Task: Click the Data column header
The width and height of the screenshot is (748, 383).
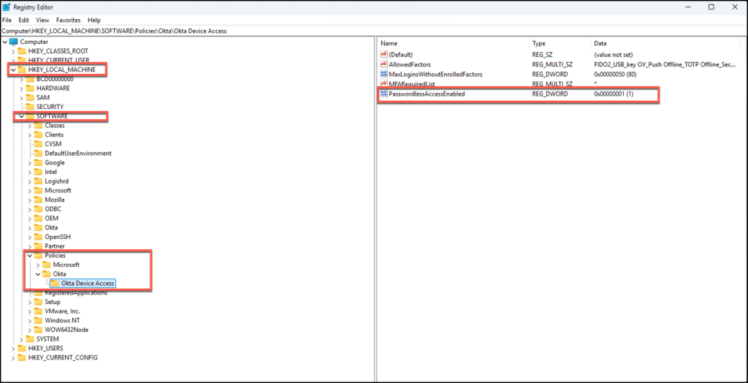Action: click(600, 44)
